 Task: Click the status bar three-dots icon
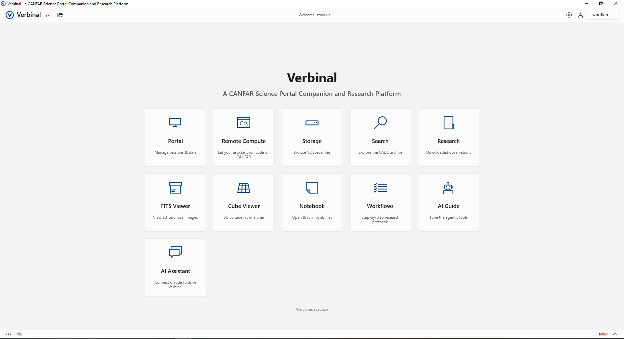tap(8, 334)
